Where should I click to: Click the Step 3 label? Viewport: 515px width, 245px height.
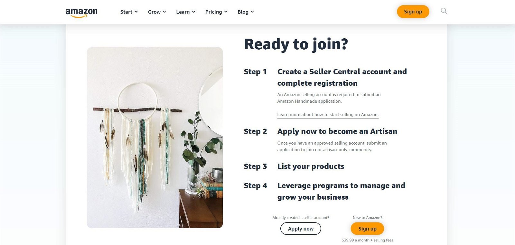[255, 166]
